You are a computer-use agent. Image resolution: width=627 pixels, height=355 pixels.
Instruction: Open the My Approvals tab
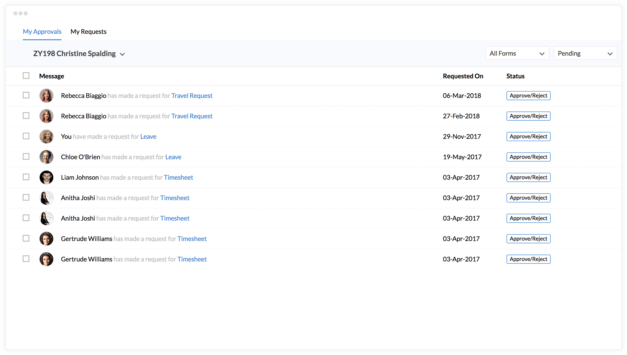click(x=42, y=32)
